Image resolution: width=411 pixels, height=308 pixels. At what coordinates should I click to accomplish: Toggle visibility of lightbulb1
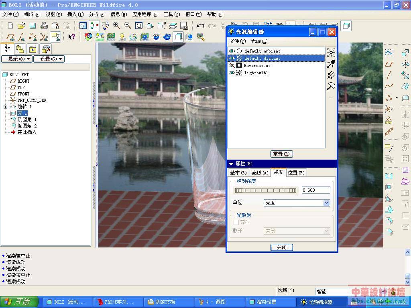[x=232, y=73]
